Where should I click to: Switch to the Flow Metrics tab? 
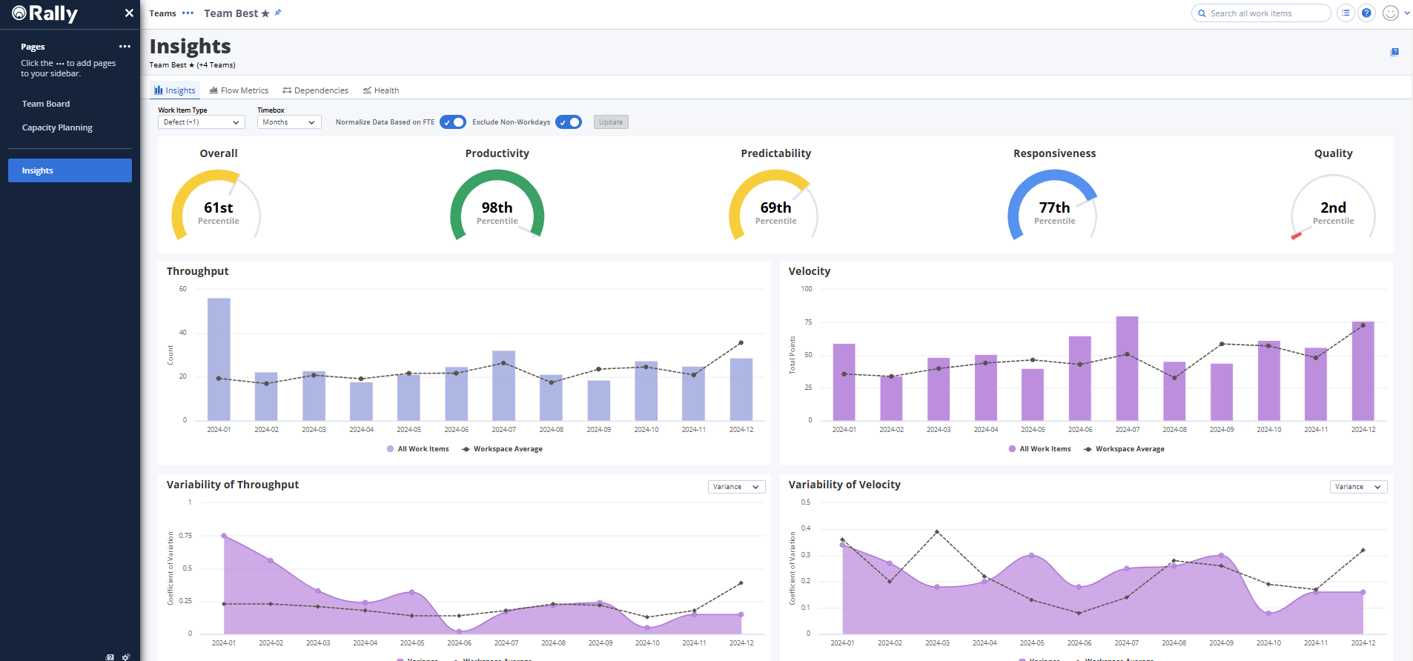point(239,90)
